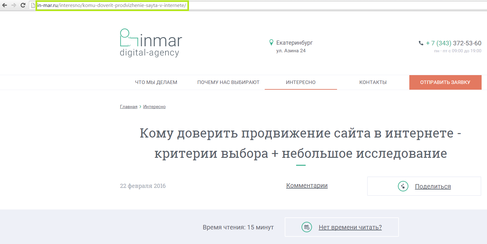Click the green arrow between breadcrumb links
This screenshot has height=244, width=487.
(x=140, y=107)
